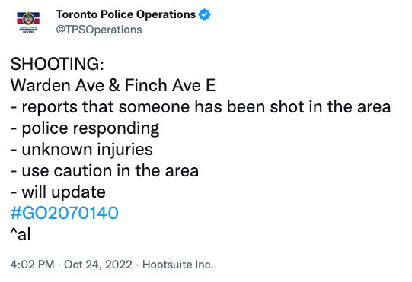
Task: Click the 'police responding' line
Action: [85, 128]
